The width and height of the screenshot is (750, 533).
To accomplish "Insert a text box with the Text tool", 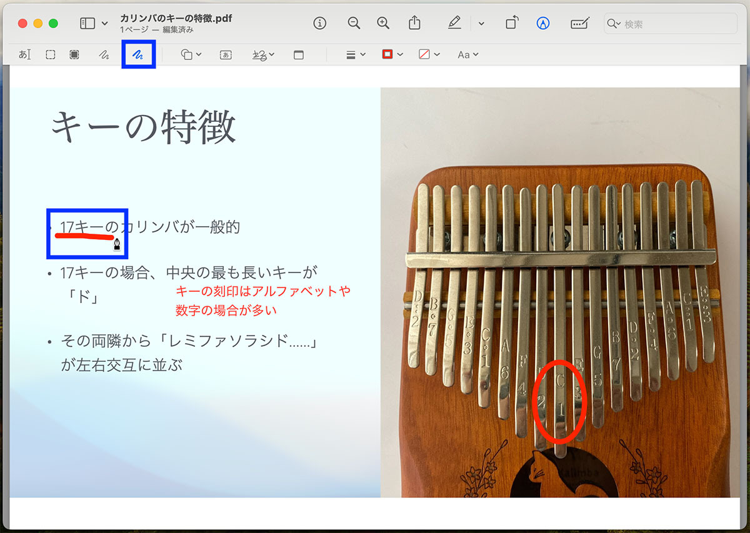I will click(226, 54).
